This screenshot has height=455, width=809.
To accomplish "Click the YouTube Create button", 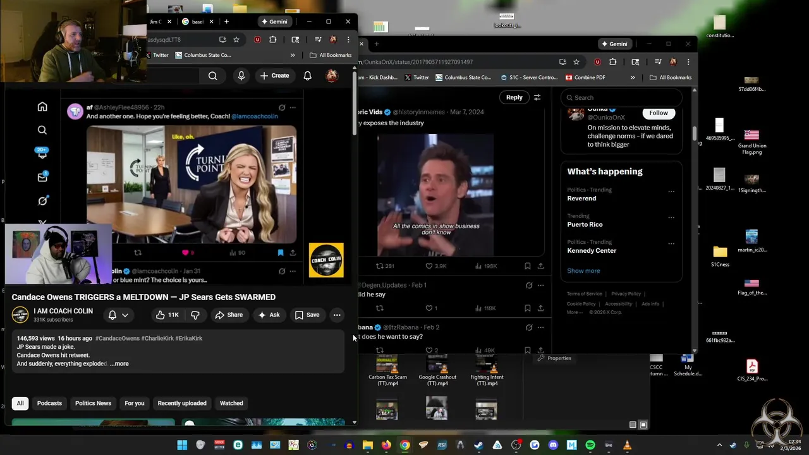I will [275, 76].
